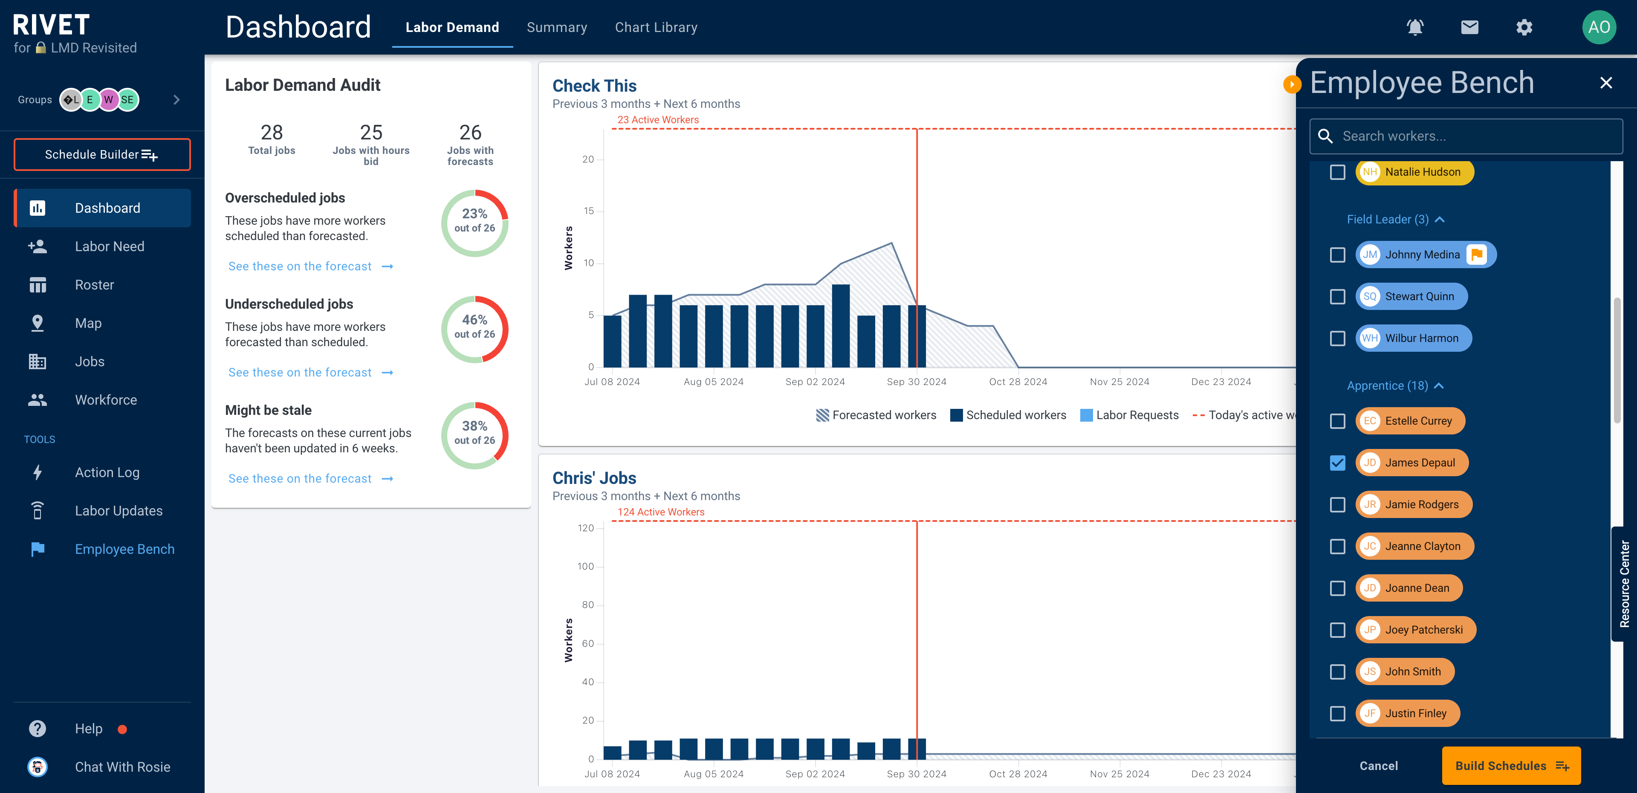Click the Schedule Builder button
This screenshot has width=1637, height=793.
point(102,154)
